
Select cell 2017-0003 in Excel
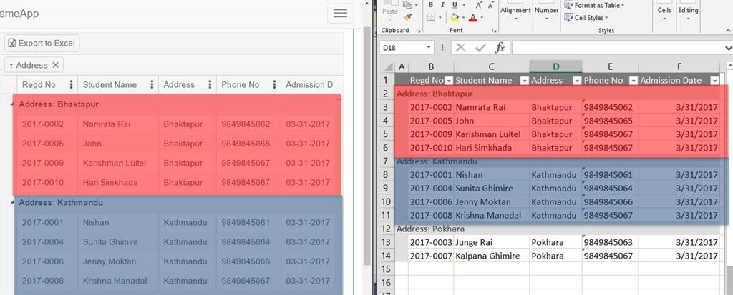(431, 242)
